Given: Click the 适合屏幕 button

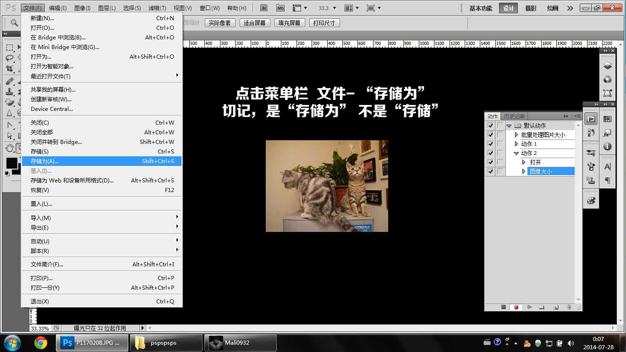Looking at the screenshot, I should [x=255, y=23].
